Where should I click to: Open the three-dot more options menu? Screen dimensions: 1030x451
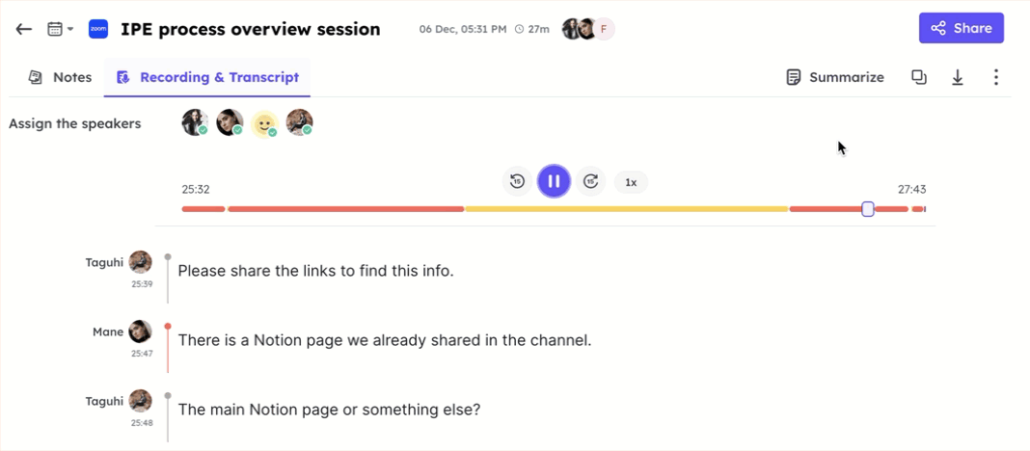[996, 77]
